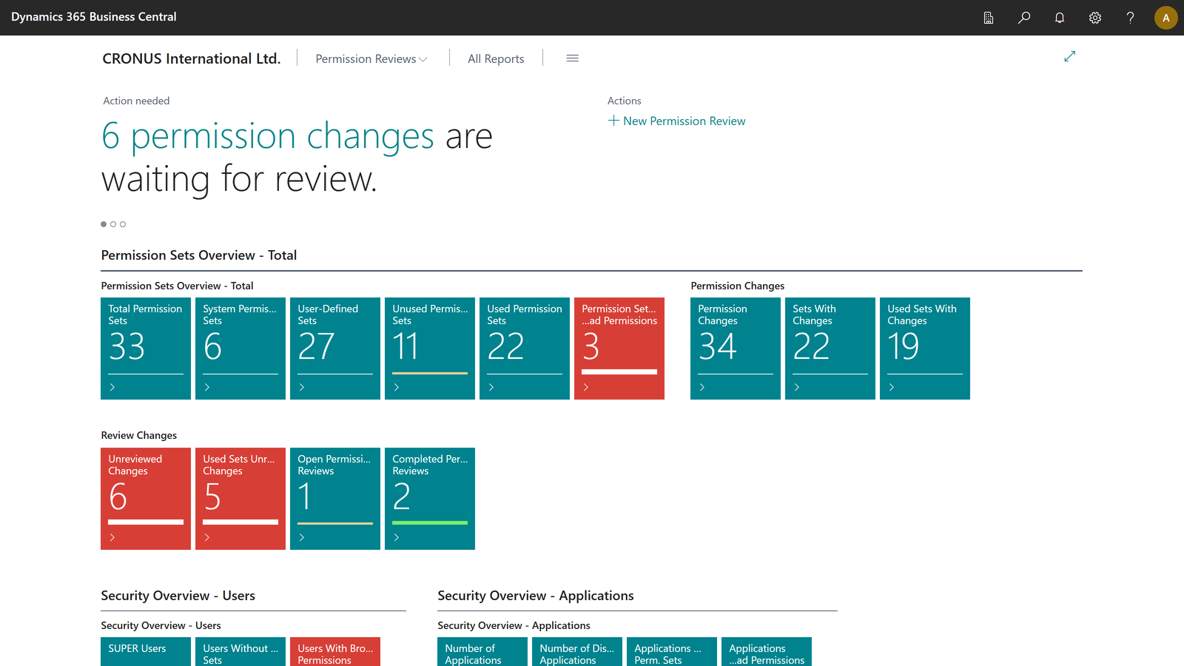Viewport: 1184px width, 666px height.
Task: Click the hamburger more-actions menu icon
Action: coord(572,58)
